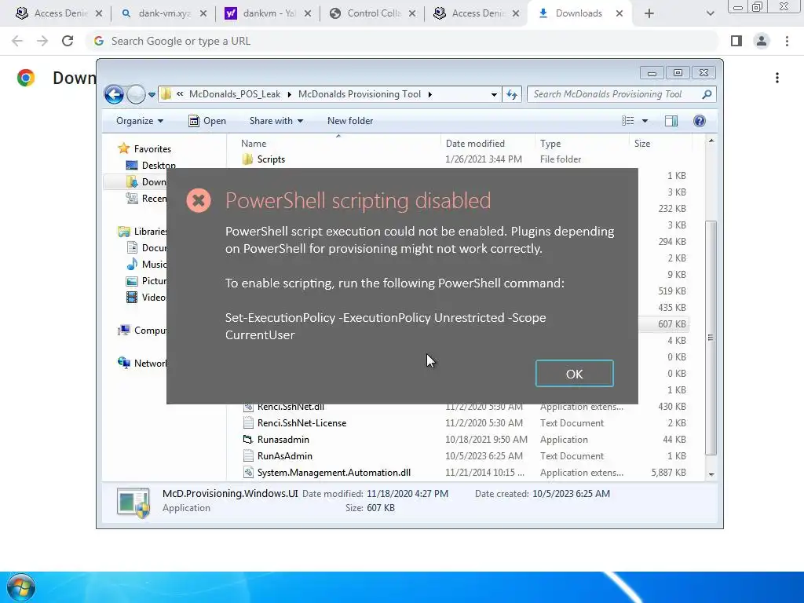
Task: Open the view options dropdown arrow
Action: 645,120
